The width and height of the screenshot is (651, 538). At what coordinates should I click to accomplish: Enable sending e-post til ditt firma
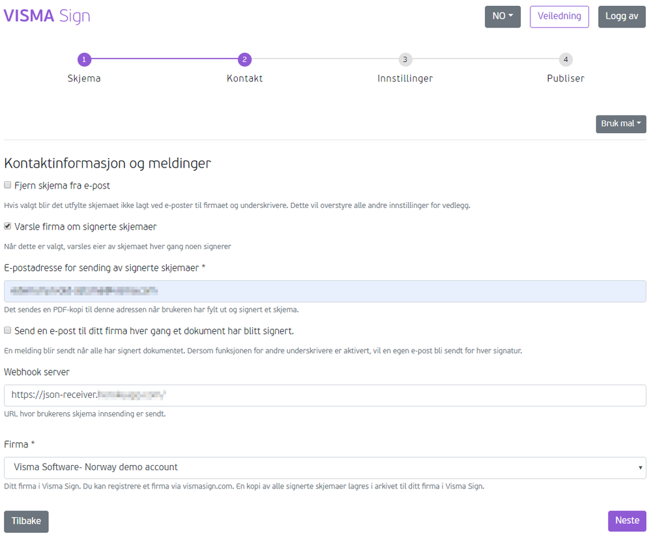7,331
